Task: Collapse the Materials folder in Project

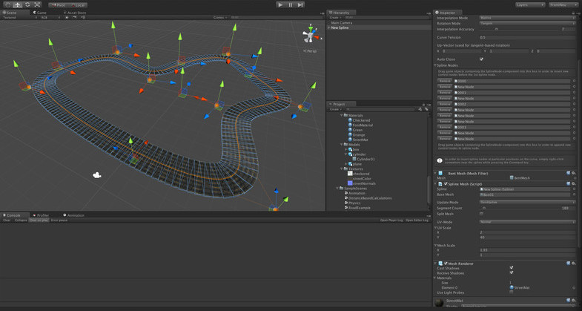Action: 342,115
